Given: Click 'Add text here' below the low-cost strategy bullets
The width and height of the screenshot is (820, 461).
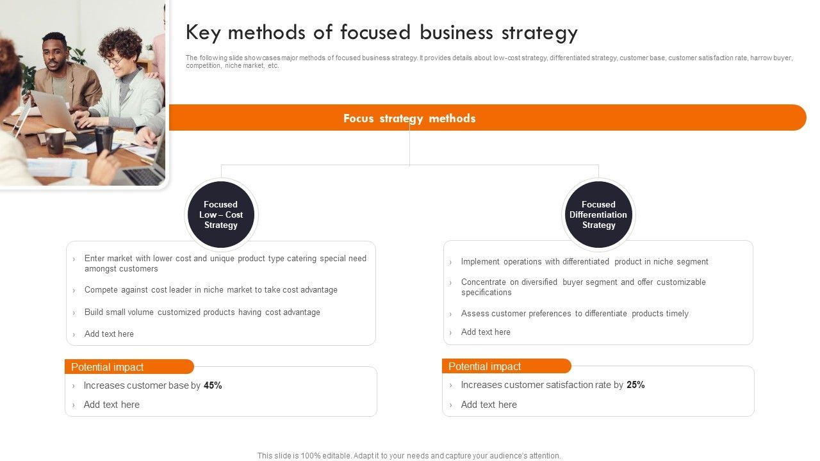Looking at the screenshot, I should click(109, 334).
